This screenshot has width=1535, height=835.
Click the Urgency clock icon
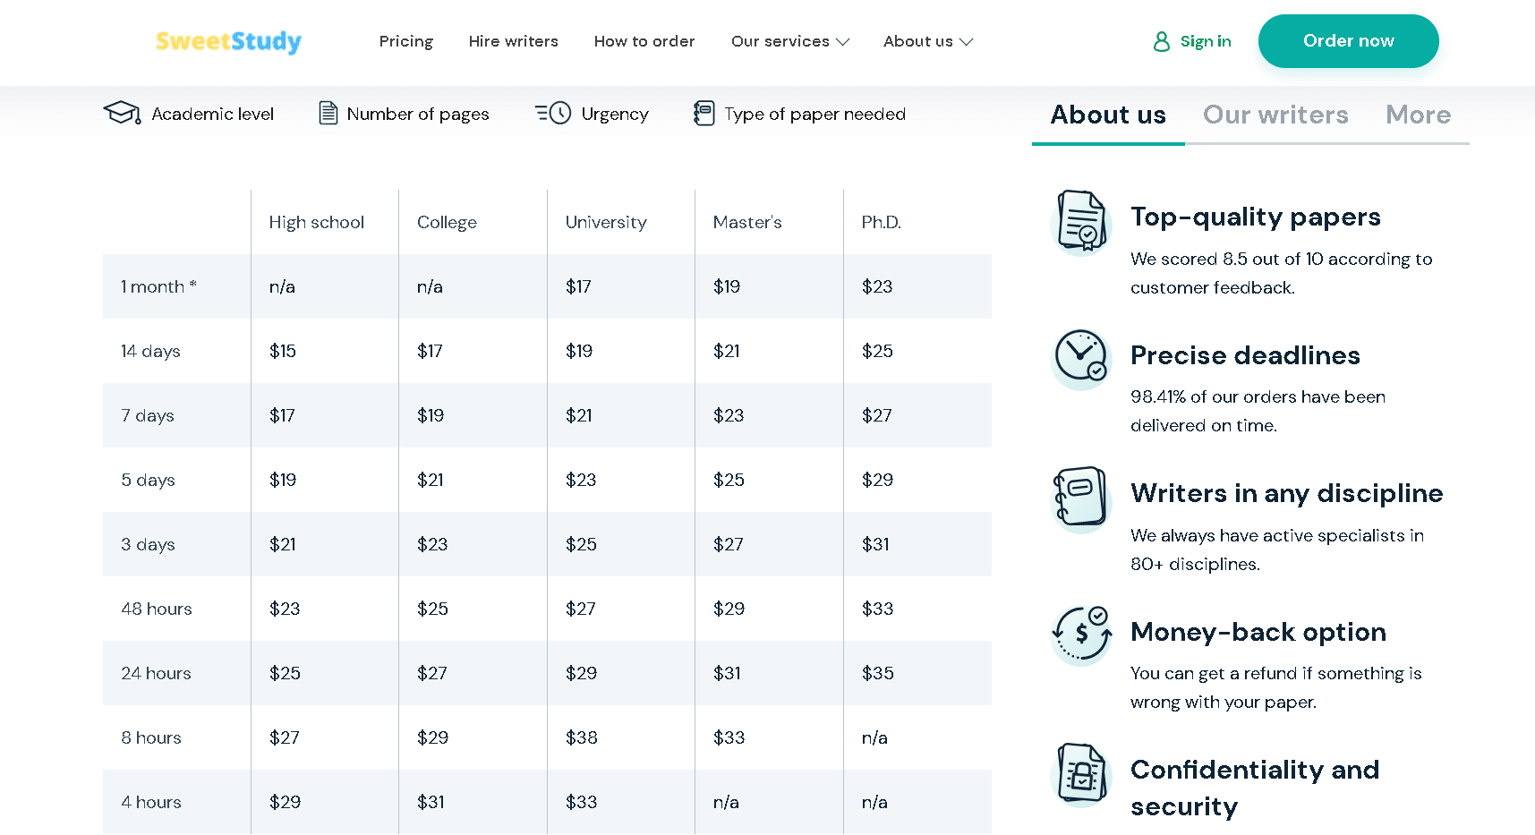coord(553,113)
